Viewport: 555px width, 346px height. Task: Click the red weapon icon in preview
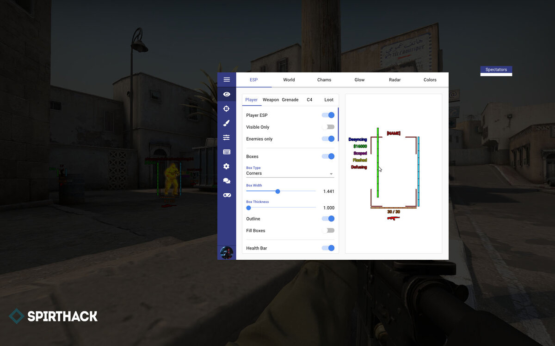394,218
